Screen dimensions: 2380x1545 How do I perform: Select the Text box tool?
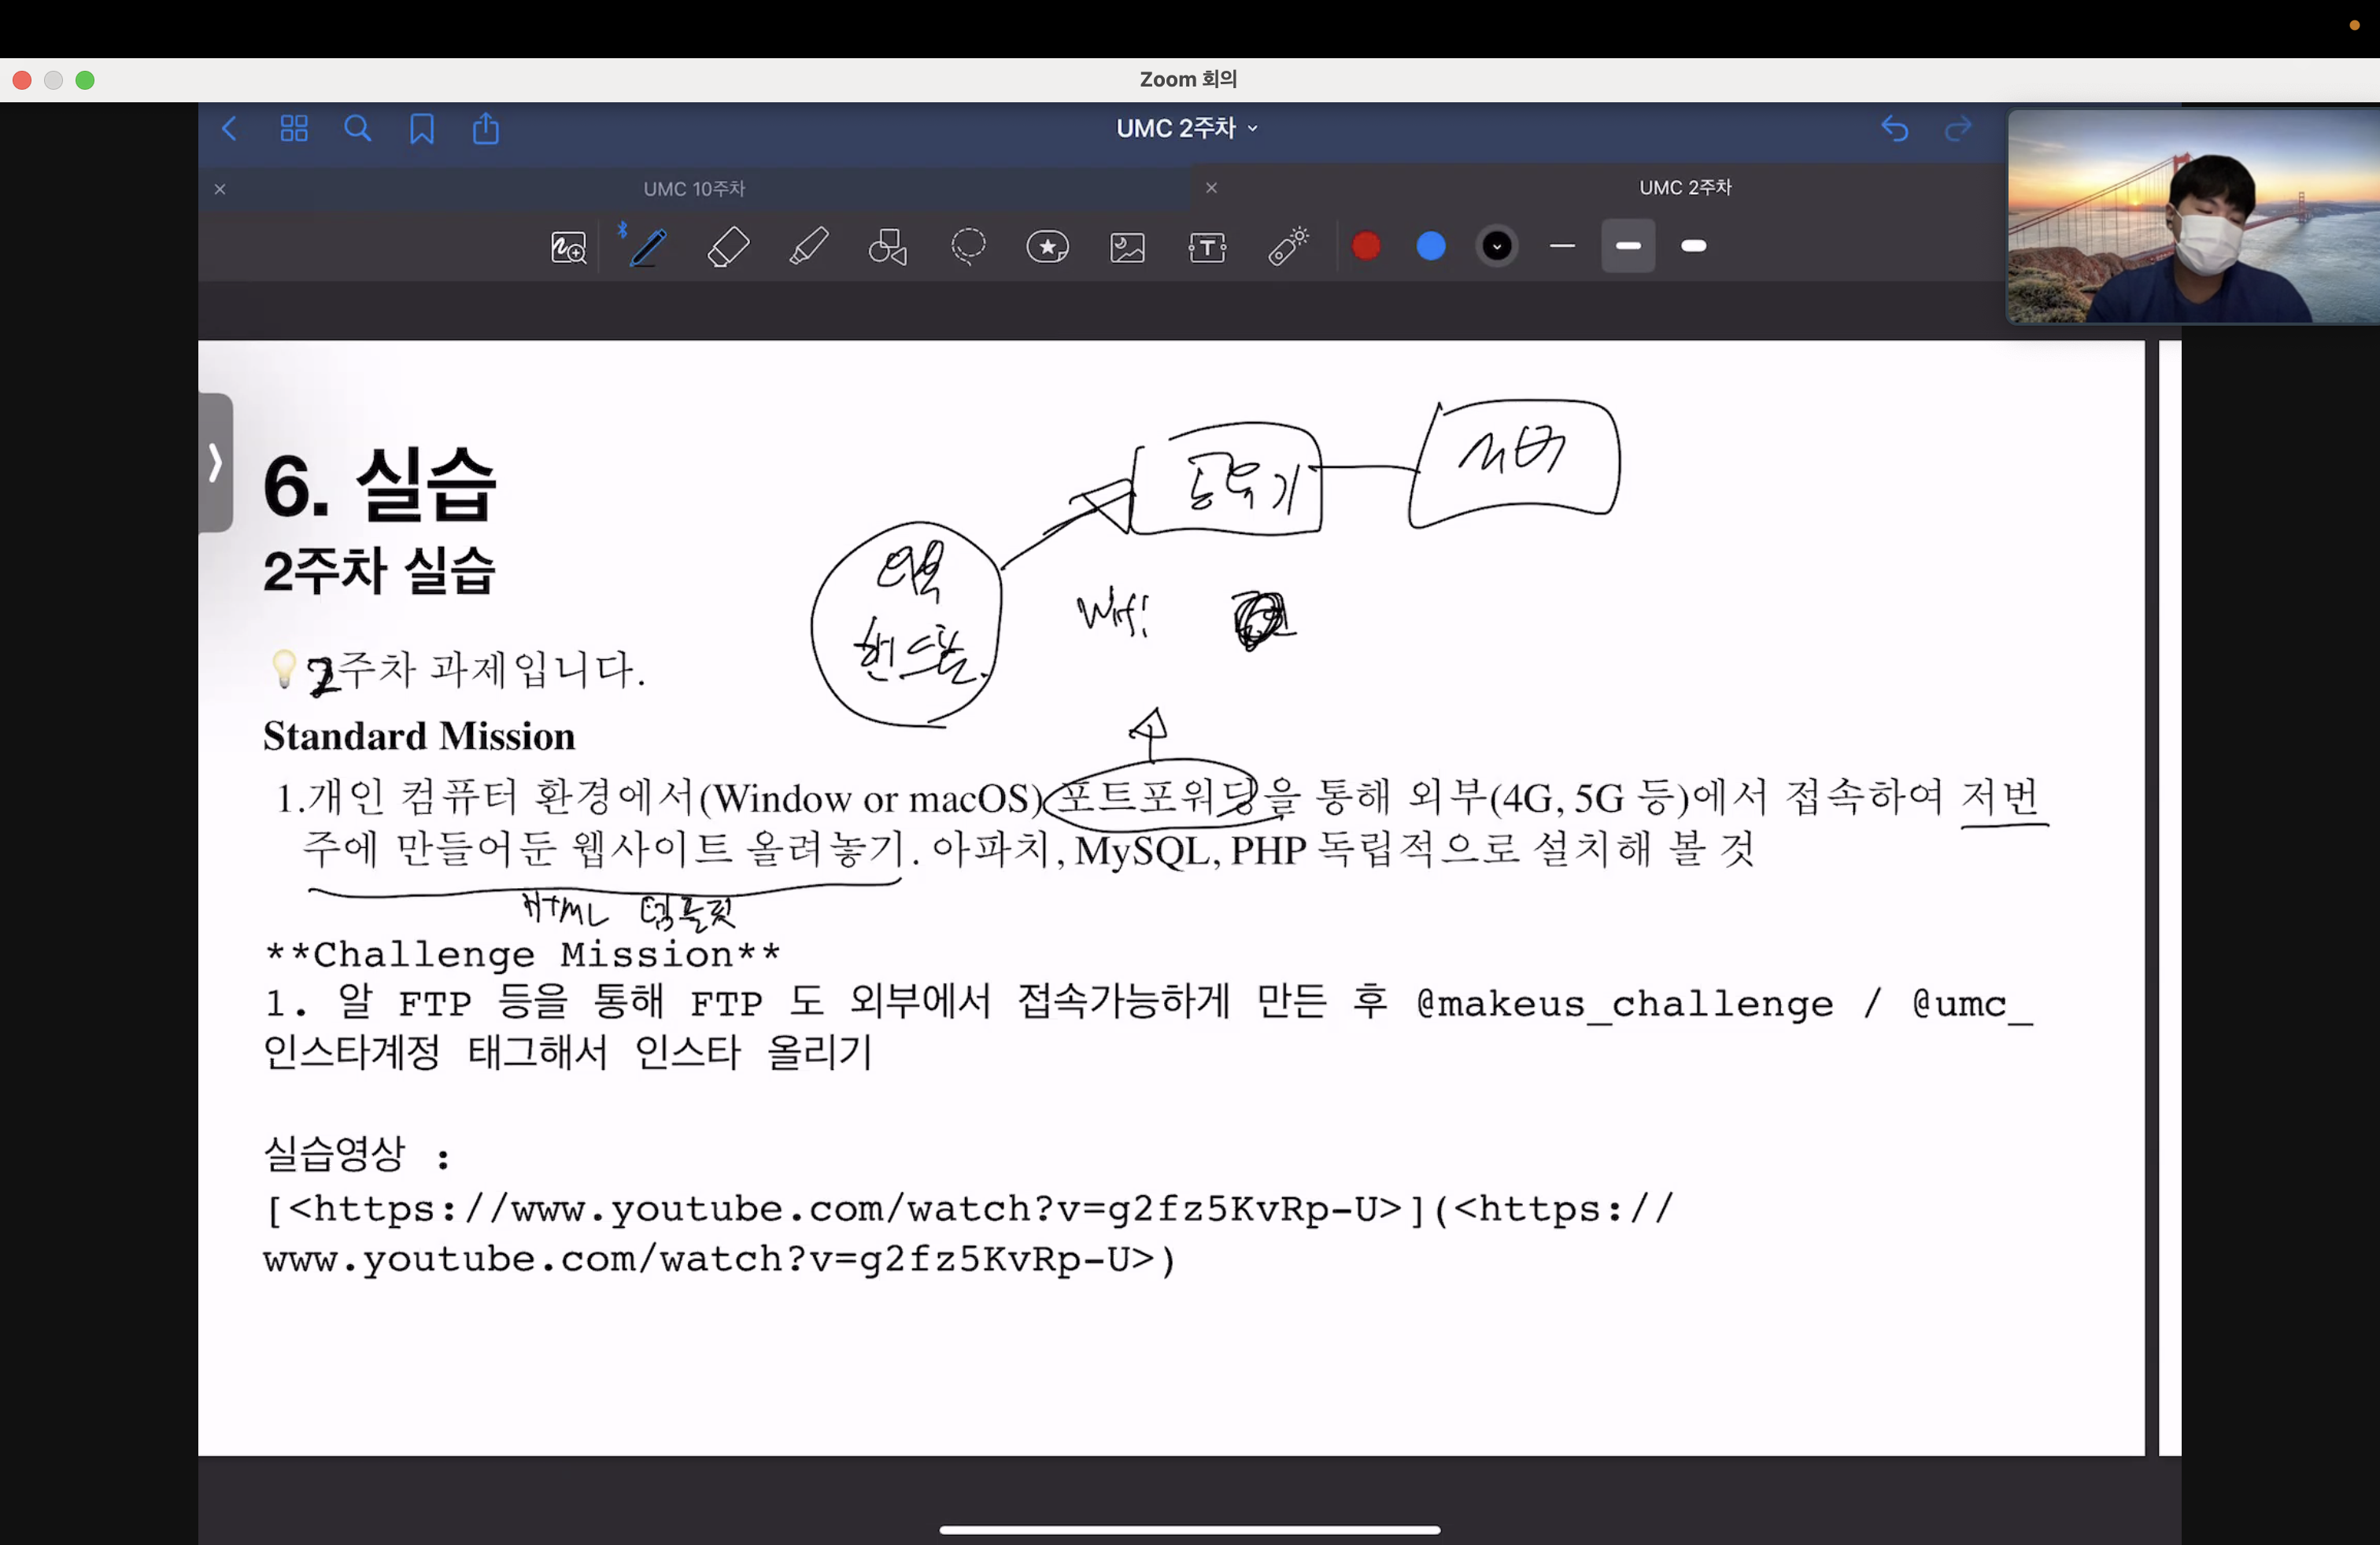point(1207,247)
